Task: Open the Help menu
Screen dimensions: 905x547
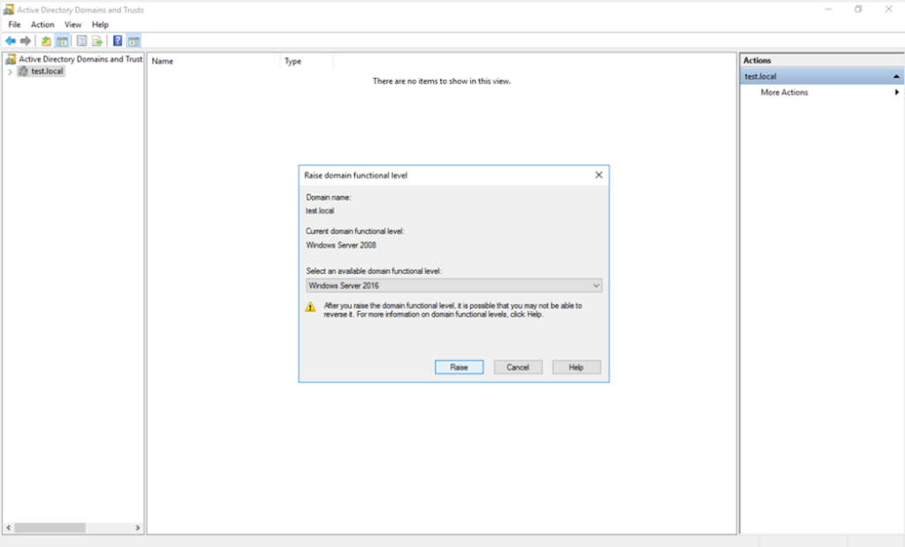Action: point(100,25)
